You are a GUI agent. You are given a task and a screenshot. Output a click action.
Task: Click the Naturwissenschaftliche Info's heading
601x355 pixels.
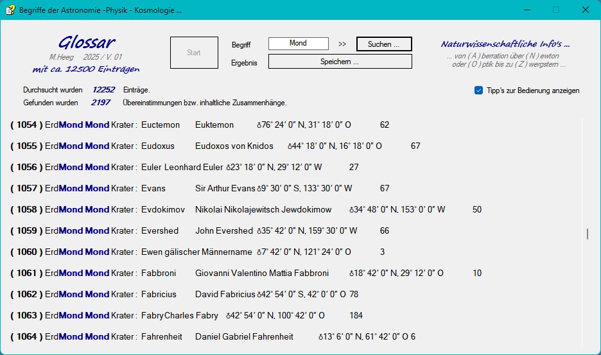click(x=505, y=44)
